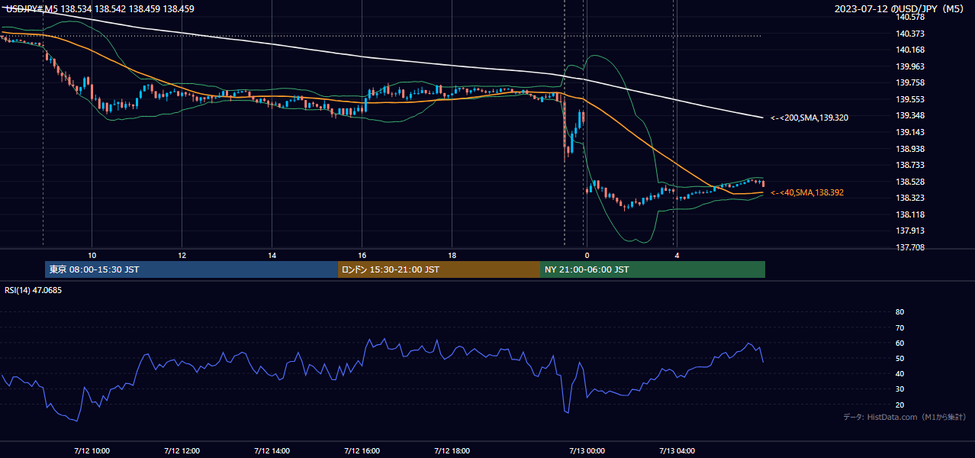Image resolution: width=975 pixels, height=458 pixels.
Task: Select the Tokyo 08:00-15:30 JST session bar
Action: click(x=191, y=269)
